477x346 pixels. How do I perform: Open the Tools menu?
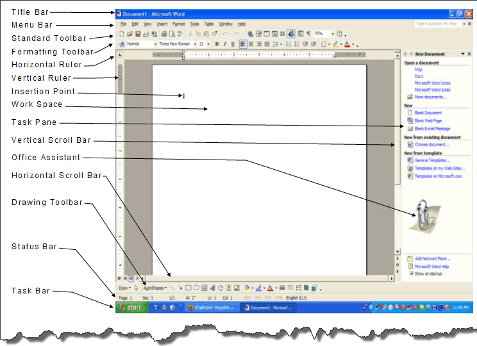pos(194,24)
